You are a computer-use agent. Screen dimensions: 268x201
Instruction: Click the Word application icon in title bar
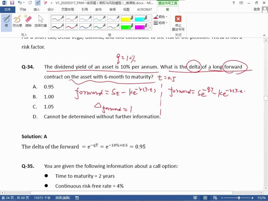pyautogui.click(x=4, y=3)
